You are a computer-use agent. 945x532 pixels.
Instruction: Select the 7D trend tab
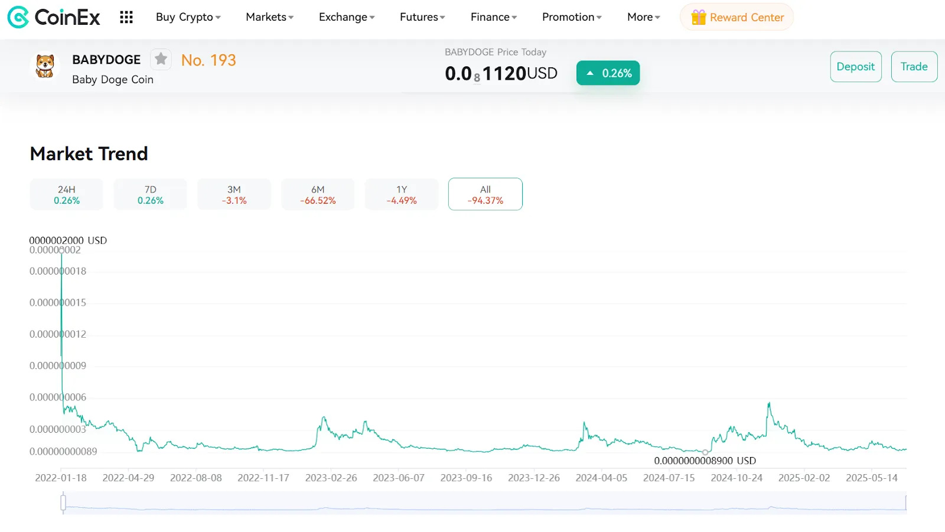tap(151, 194)
